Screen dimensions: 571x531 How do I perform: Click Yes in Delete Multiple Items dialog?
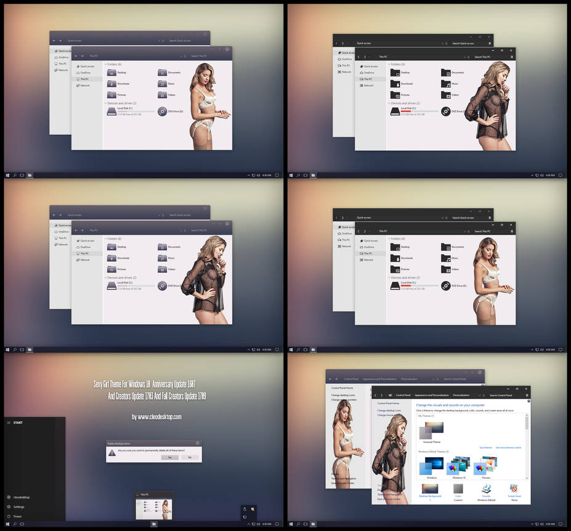coord(169,457)
